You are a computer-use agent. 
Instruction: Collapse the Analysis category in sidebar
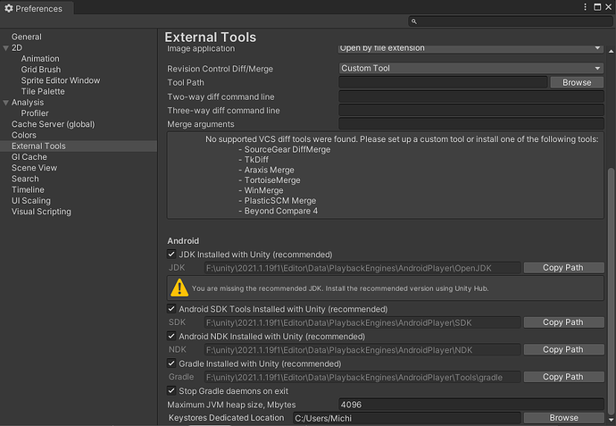coord(6,103)
